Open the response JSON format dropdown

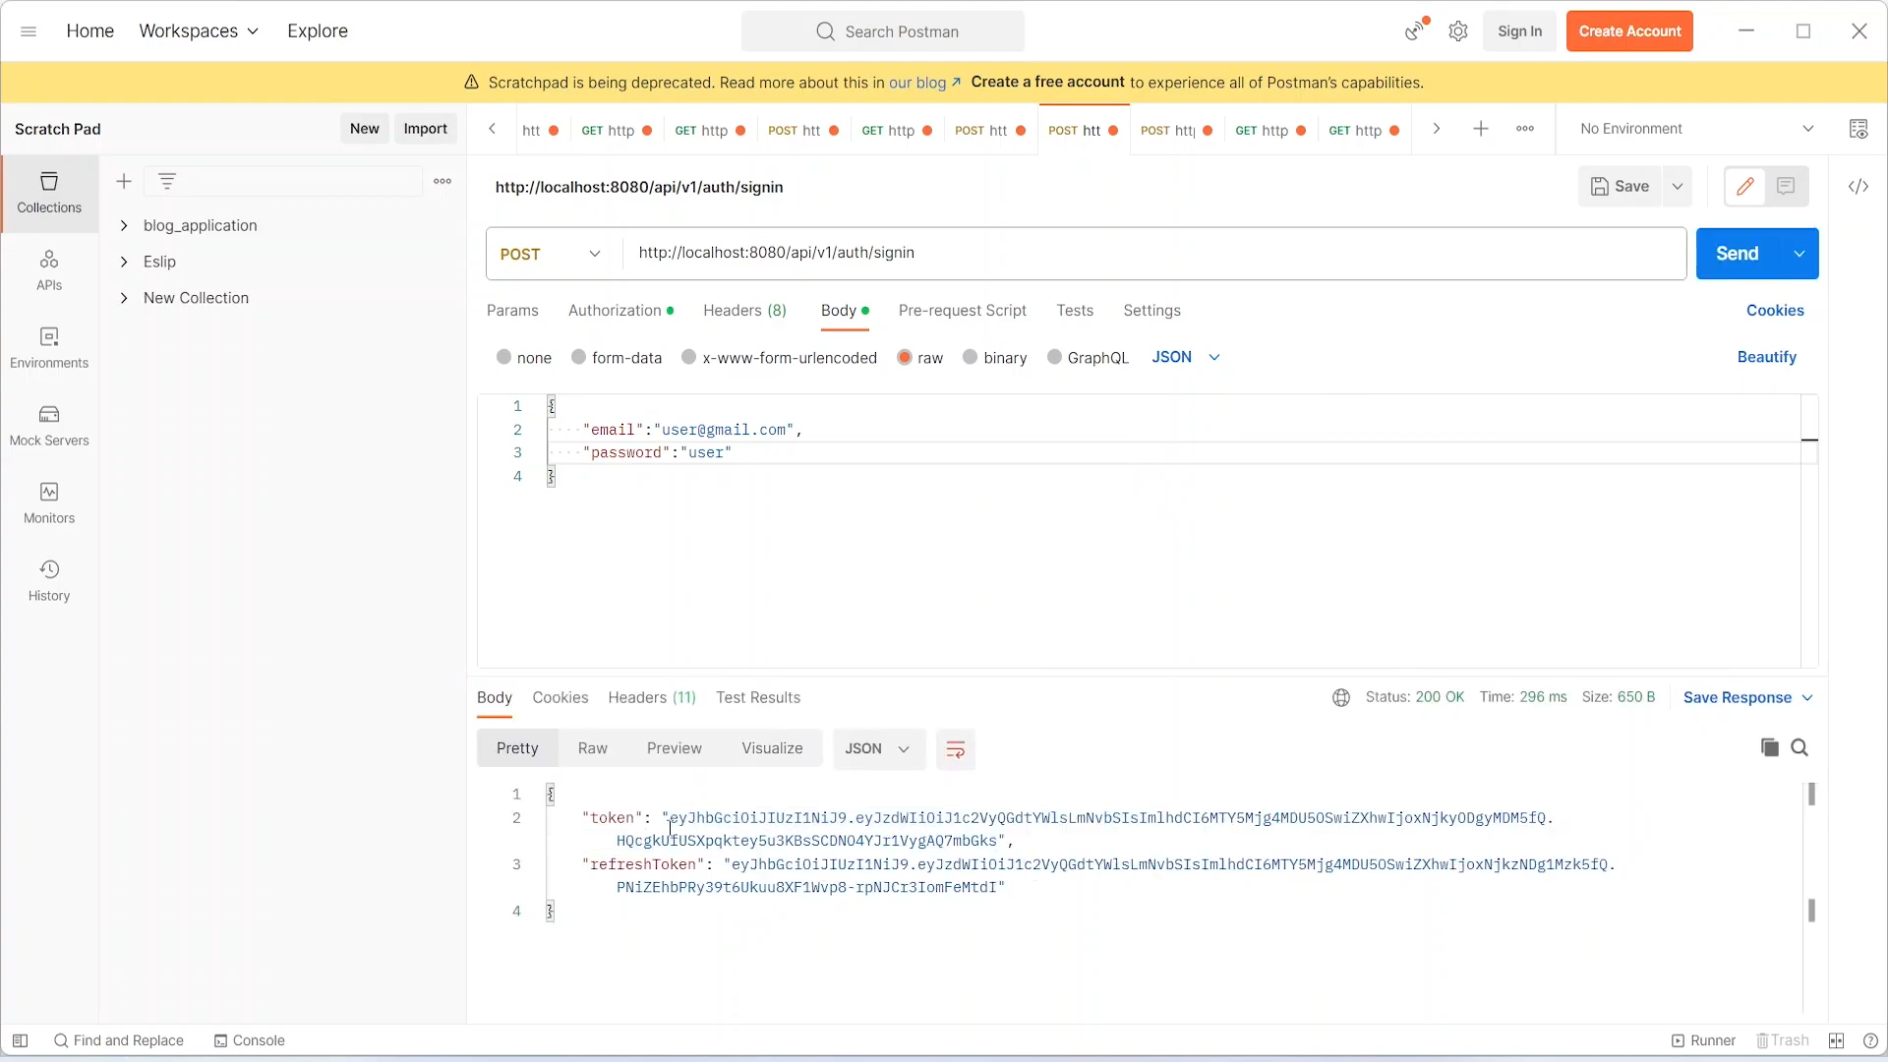[878, 749]
